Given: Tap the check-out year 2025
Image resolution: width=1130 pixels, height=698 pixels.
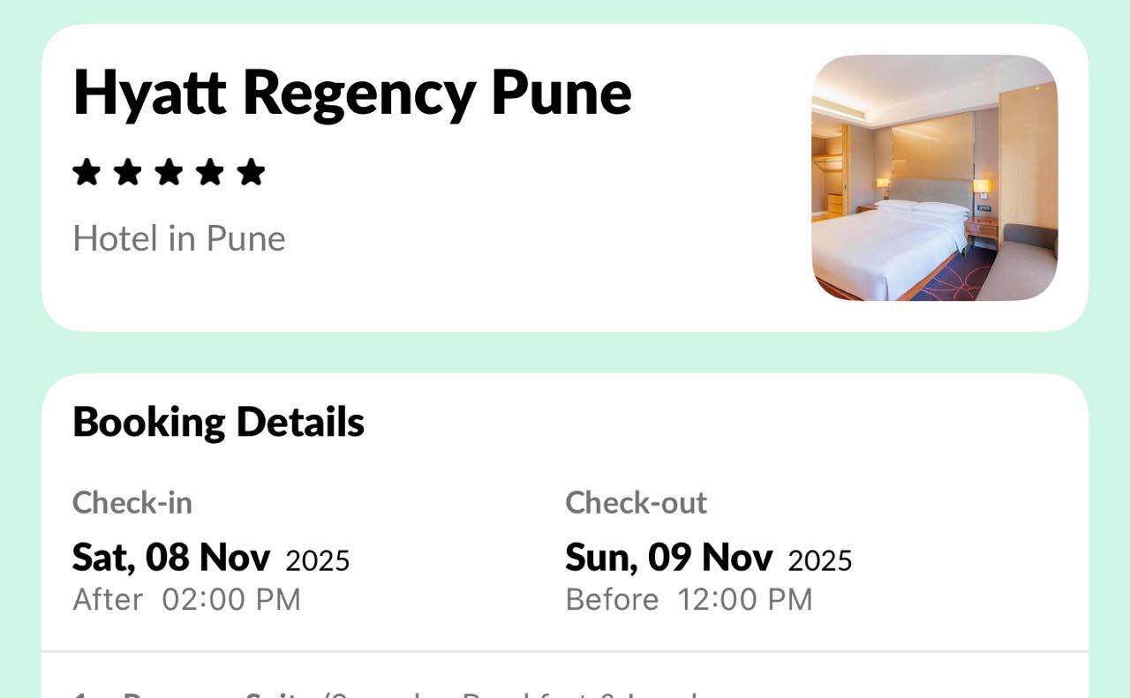Looking at the screenshot, I should click(x=820, y=560).
